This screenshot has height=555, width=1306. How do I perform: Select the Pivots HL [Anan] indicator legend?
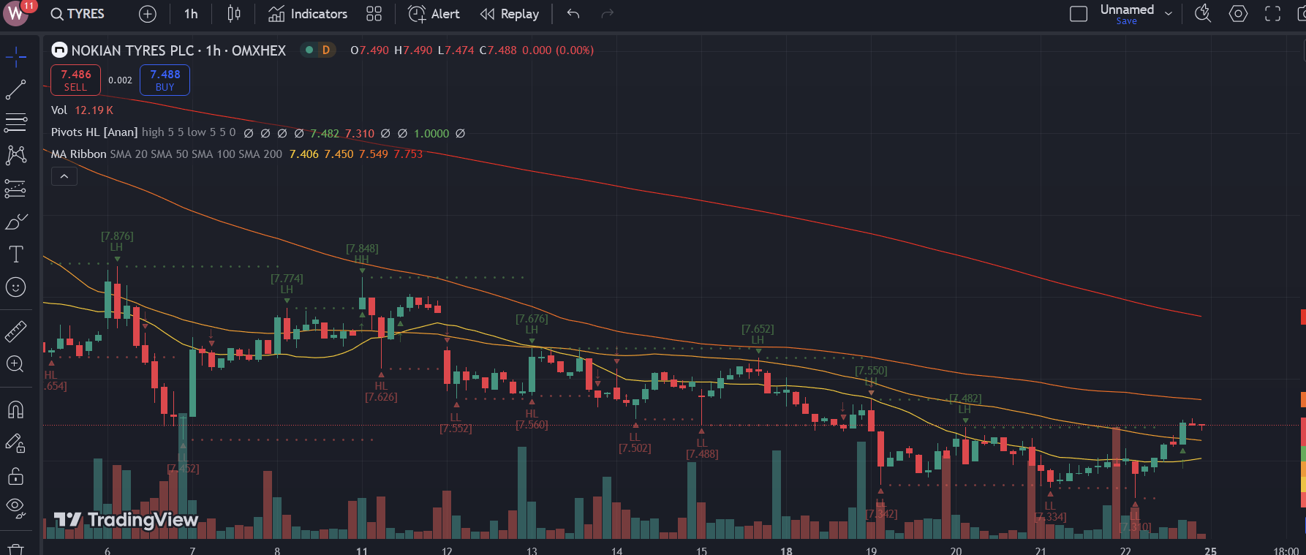94,132
